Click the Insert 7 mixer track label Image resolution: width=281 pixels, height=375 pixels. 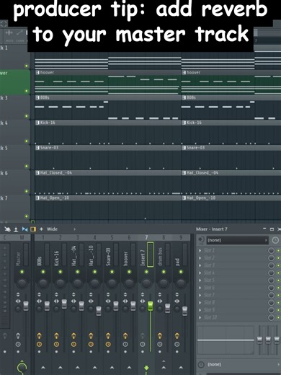[143, 257]
